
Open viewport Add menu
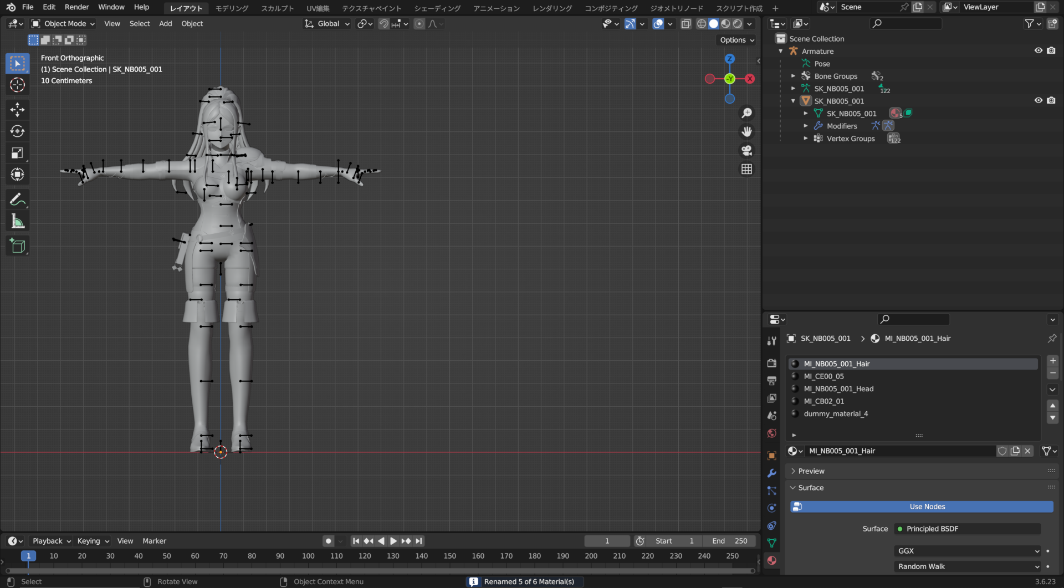[x=166, y=24]
